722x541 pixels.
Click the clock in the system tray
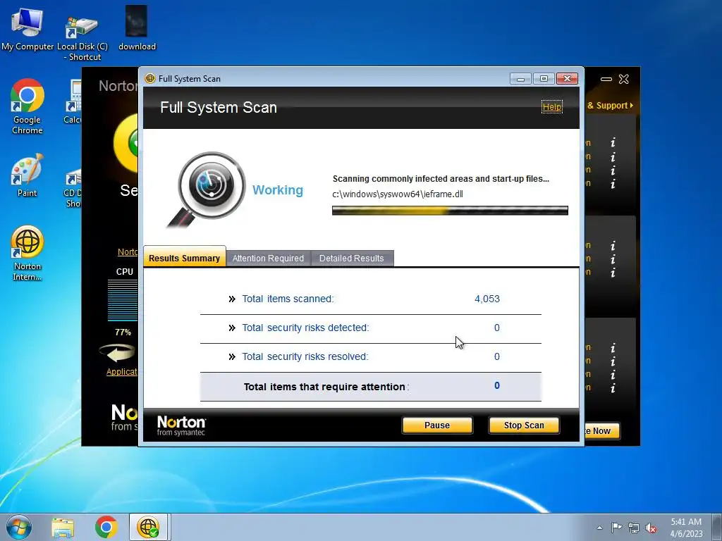[x=686, y=528]
